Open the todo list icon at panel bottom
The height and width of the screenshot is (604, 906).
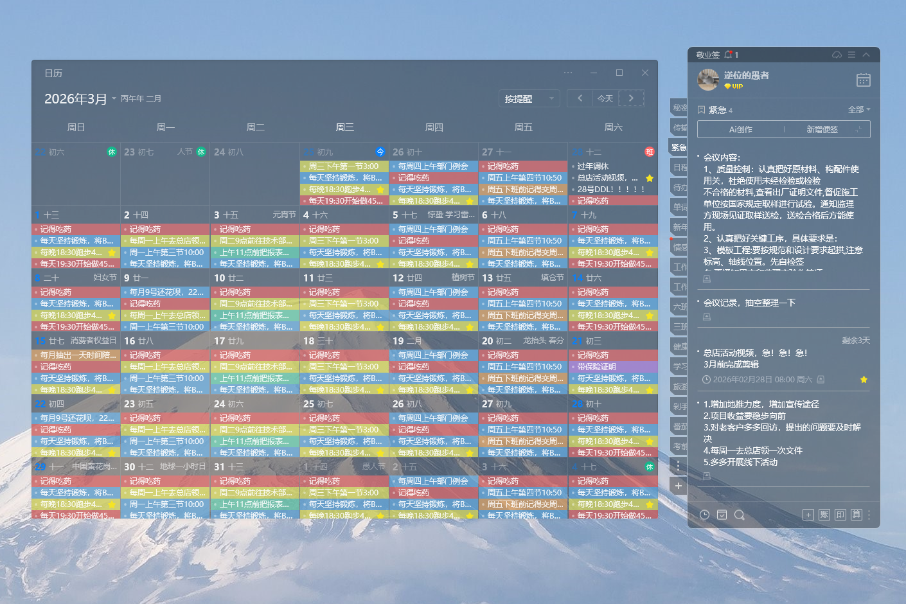pyautogui.click(x=722, y=515)
